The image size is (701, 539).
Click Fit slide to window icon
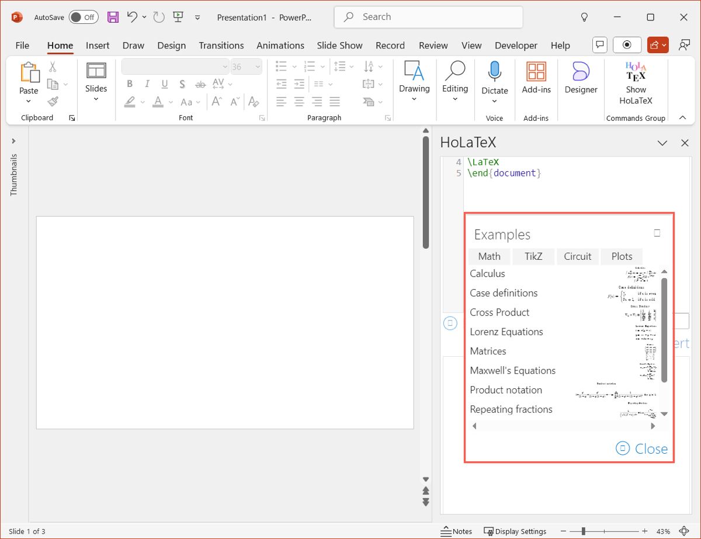[x=685, y=531]
